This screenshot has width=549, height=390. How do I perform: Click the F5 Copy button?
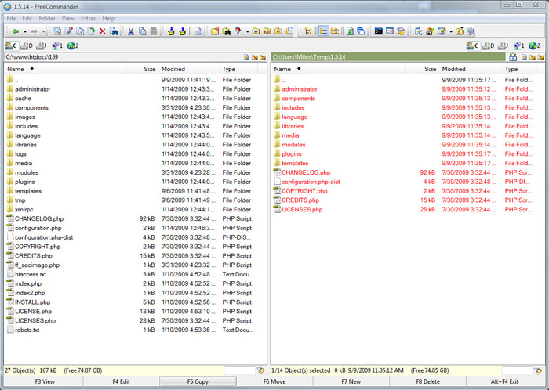click(198, 381)
